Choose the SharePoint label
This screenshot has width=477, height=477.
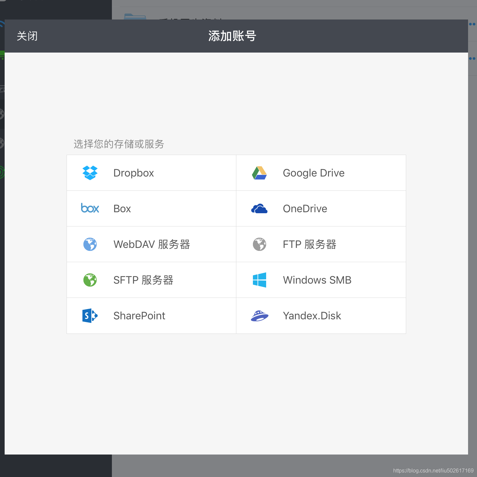tap(139, 316)
